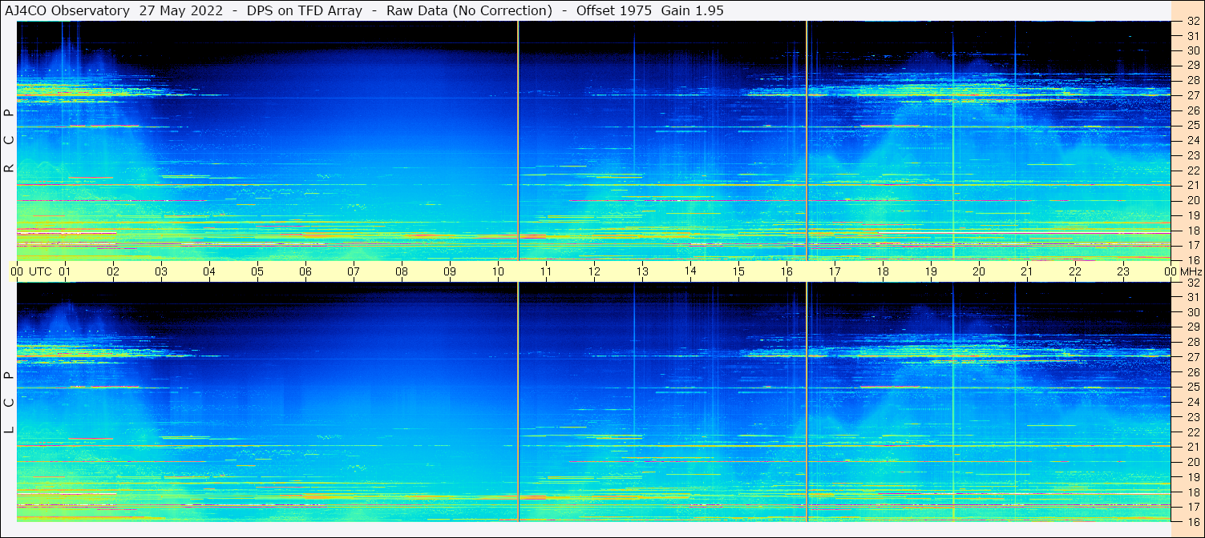Viewport: 1205px width, 538px height.
Task: Click the 32 frequency label of RCP panel
Action: (x=1192, y=22)
